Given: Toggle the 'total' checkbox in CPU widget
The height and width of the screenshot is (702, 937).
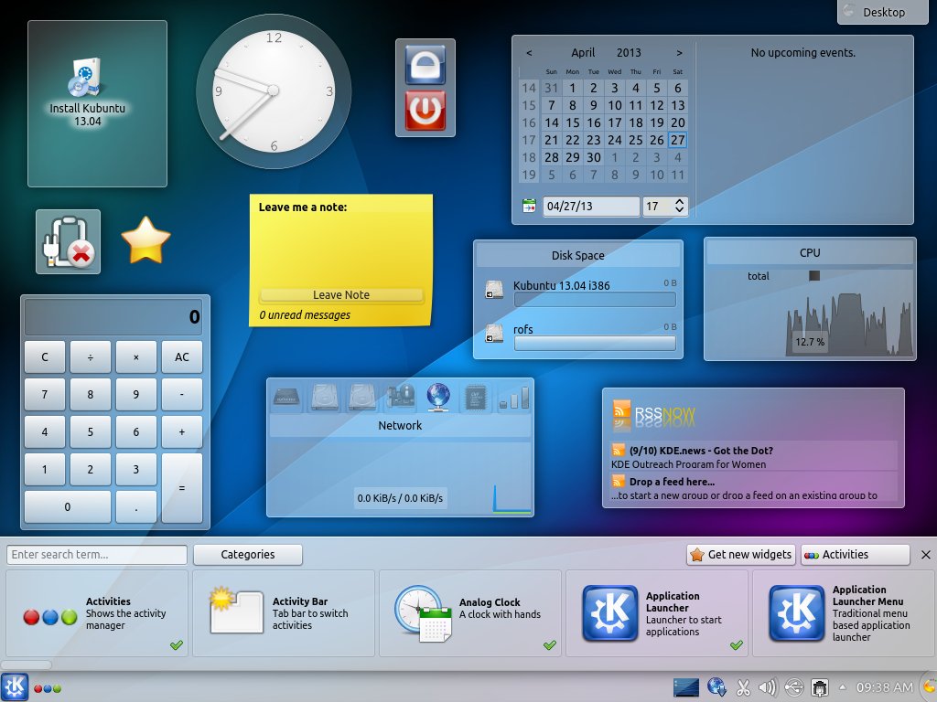Looking at the screenshot, I should pyautogui.click(x=813, y=276).
